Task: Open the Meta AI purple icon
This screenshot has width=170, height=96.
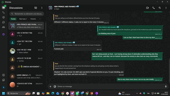Action: pyautogui.click(x=3, y=34)
